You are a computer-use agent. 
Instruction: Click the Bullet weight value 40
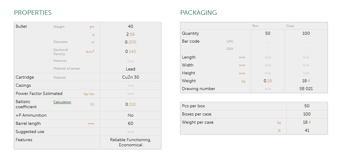[x=130, y=27]
